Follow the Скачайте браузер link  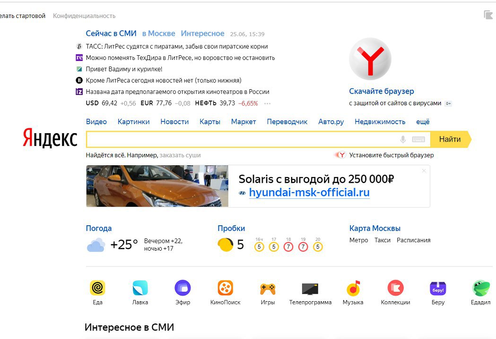point(382,91)
